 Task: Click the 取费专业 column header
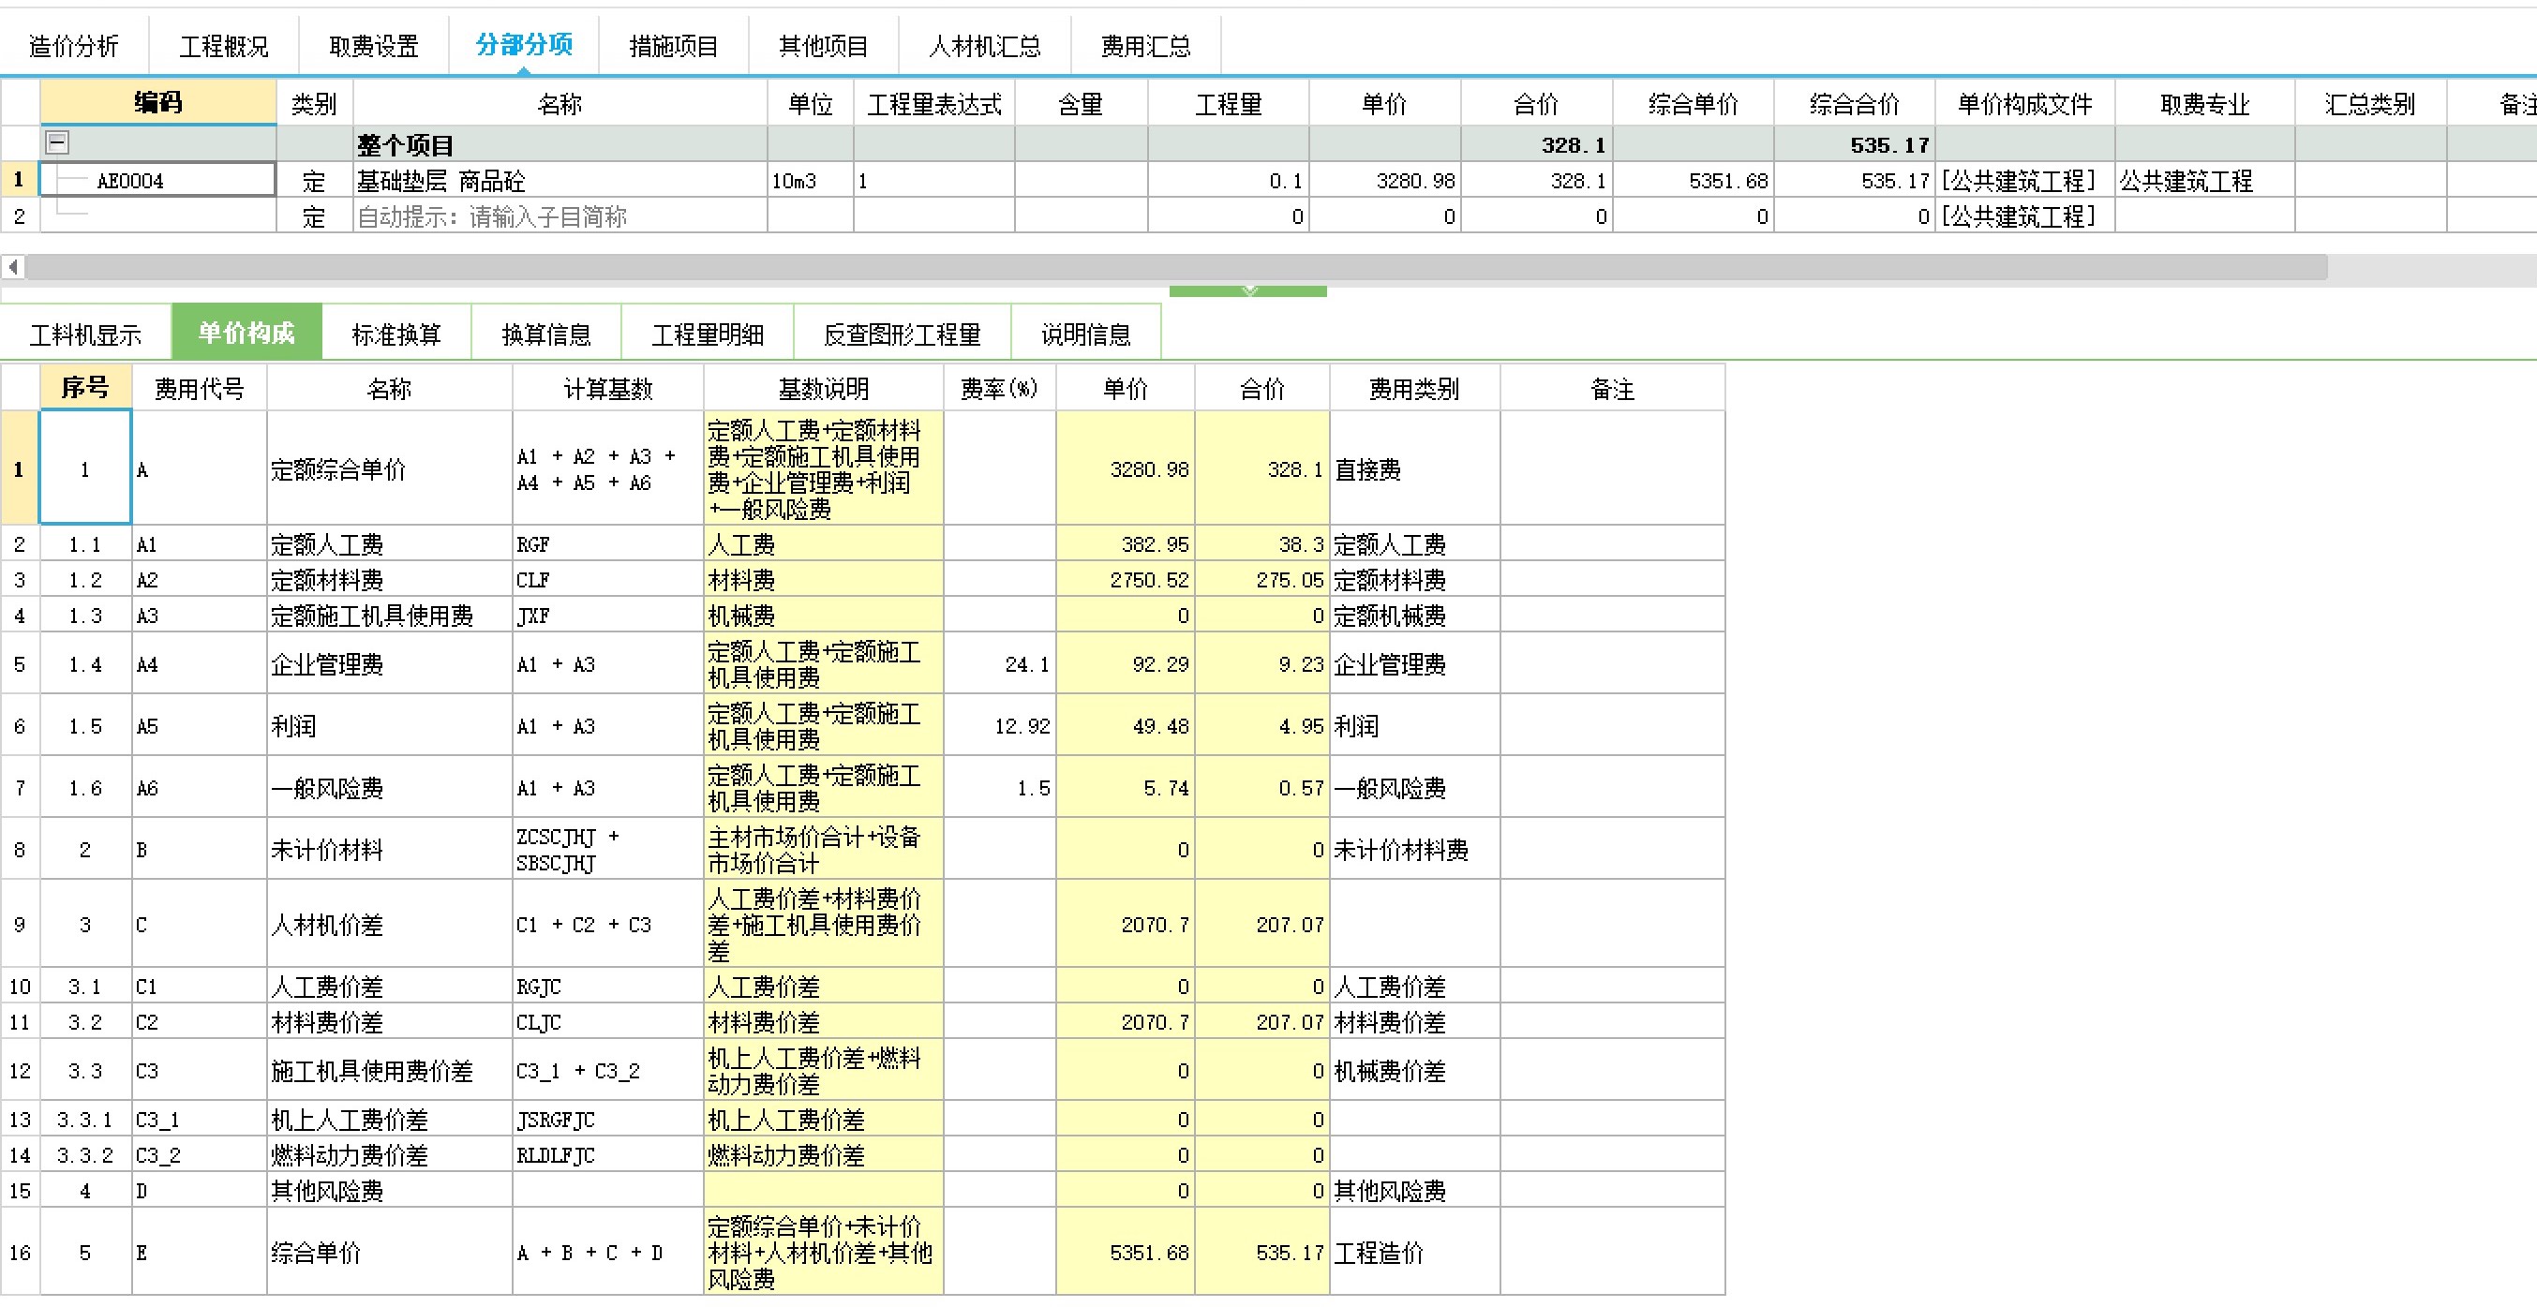(2204, 103)
